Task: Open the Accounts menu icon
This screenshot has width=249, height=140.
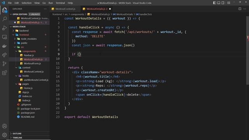Action: 4,126
